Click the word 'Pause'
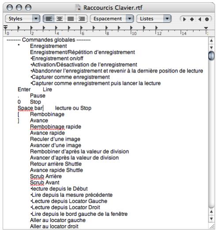This screenshot has height=230, width=216. tap(37, 96)
